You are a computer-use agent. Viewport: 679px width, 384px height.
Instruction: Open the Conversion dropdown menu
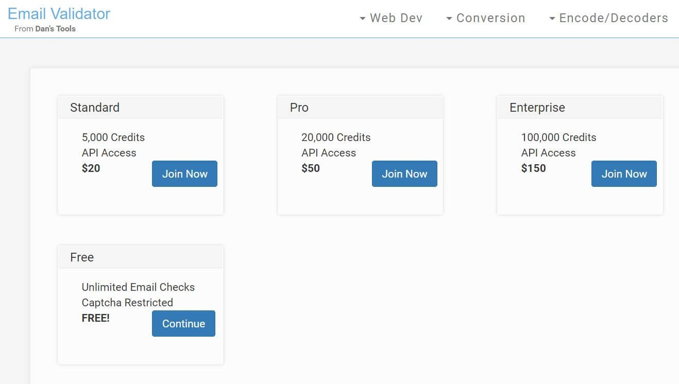click(x=490, y=18)
